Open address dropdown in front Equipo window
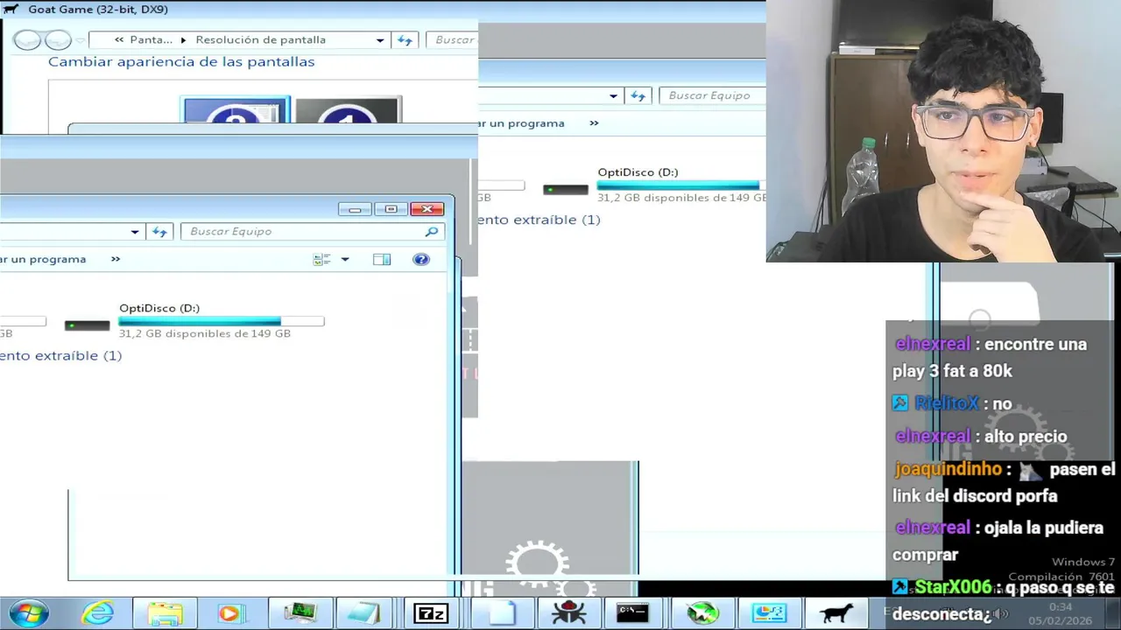 pos(135,232)
